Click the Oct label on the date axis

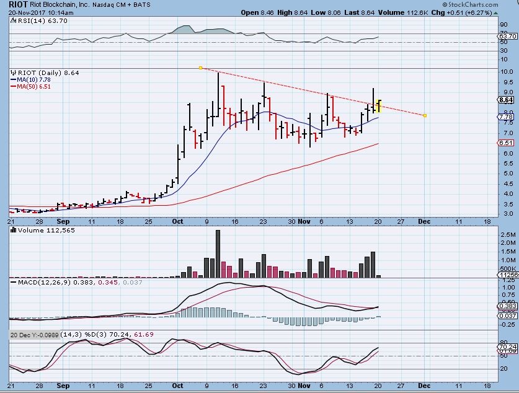[178, 221]
